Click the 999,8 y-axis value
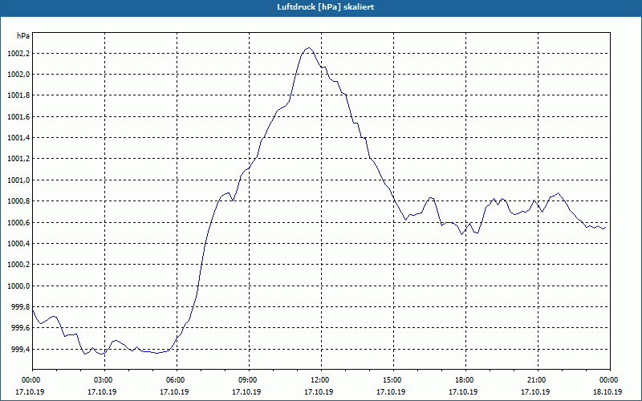This screenshot has height=401, width=642. click(x=20, y=307)
